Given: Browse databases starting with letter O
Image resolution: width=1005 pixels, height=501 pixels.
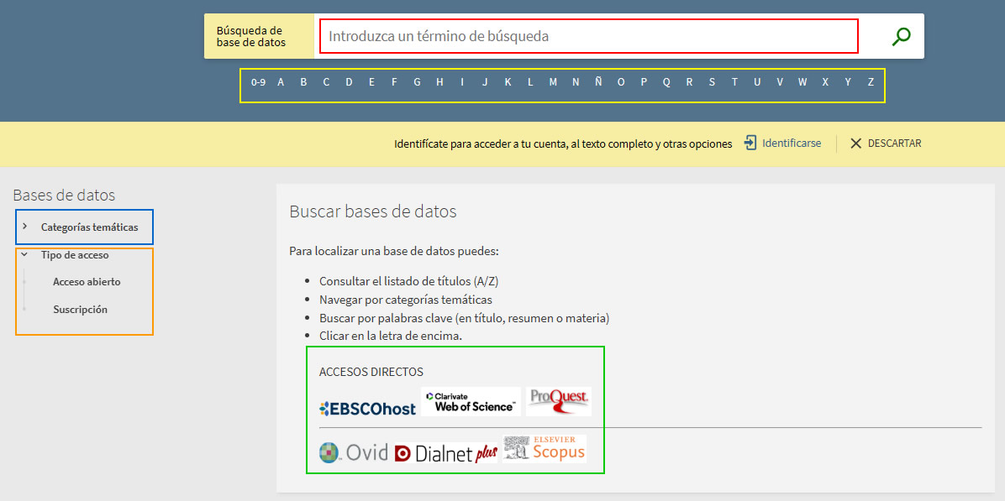Looking at the screenshot, I should pos(621,82).
